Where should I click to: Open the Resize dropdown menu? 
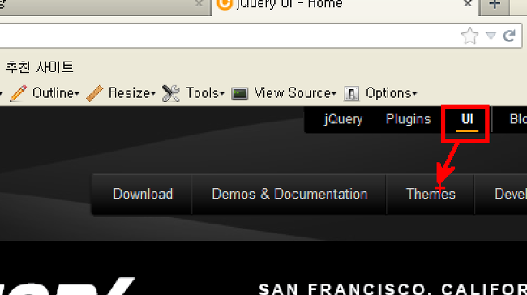coord(131,93)
